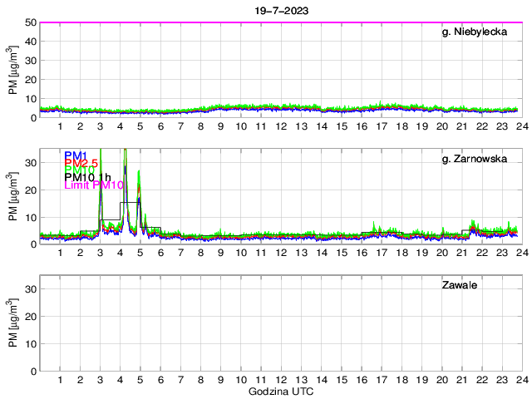The width and height of the screenshot is (532, 399).
Task: Click the Zawale station label
Action: pos(458,285)
